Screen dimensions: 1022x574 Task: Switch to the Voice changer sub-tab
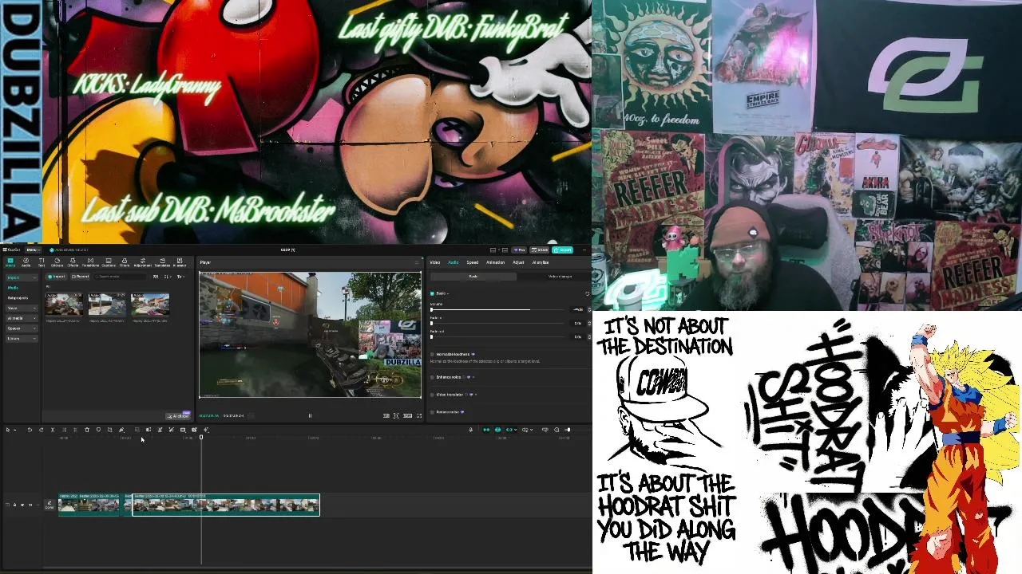coord(560,277)
